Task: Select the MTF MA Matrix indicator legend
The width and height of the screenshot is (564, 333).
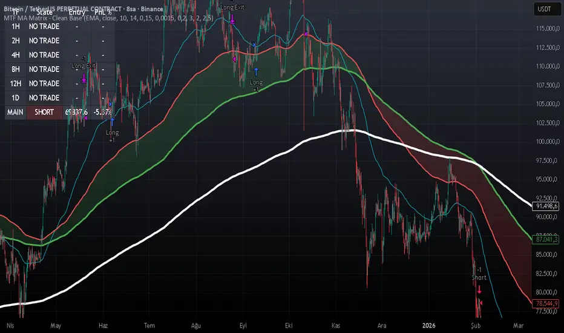Action: click(109, 18)
